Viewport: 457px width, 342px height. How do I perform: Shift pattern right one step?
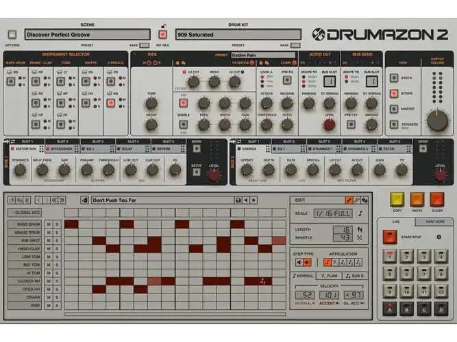[x=47, y=200]
